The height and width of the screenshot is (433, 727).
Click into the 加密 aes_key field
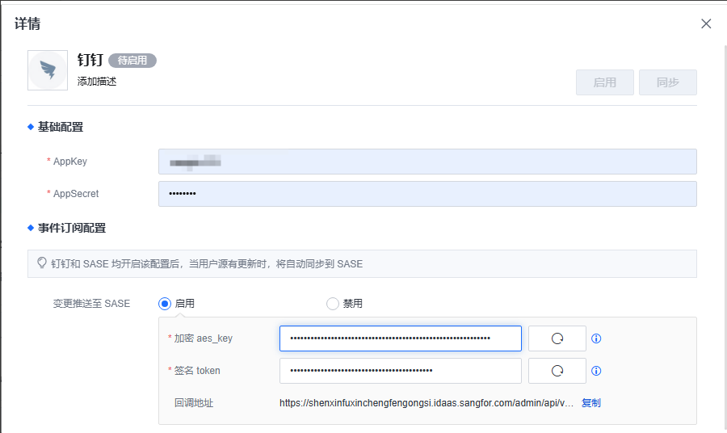400,338
